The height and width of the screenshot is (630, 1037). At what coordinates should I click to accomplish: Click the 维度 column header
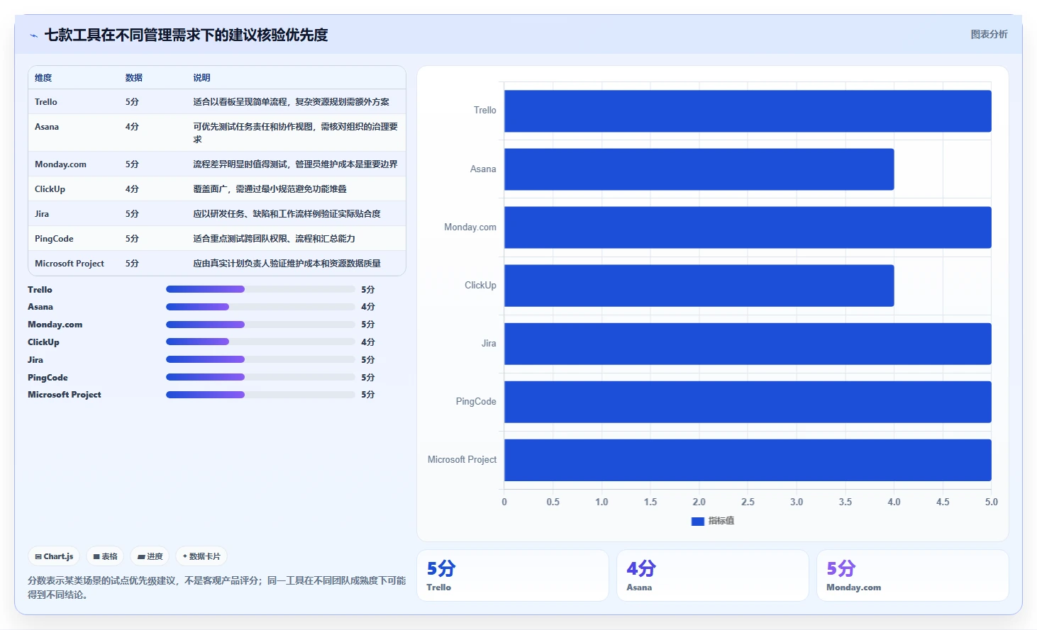click(43, 78)
